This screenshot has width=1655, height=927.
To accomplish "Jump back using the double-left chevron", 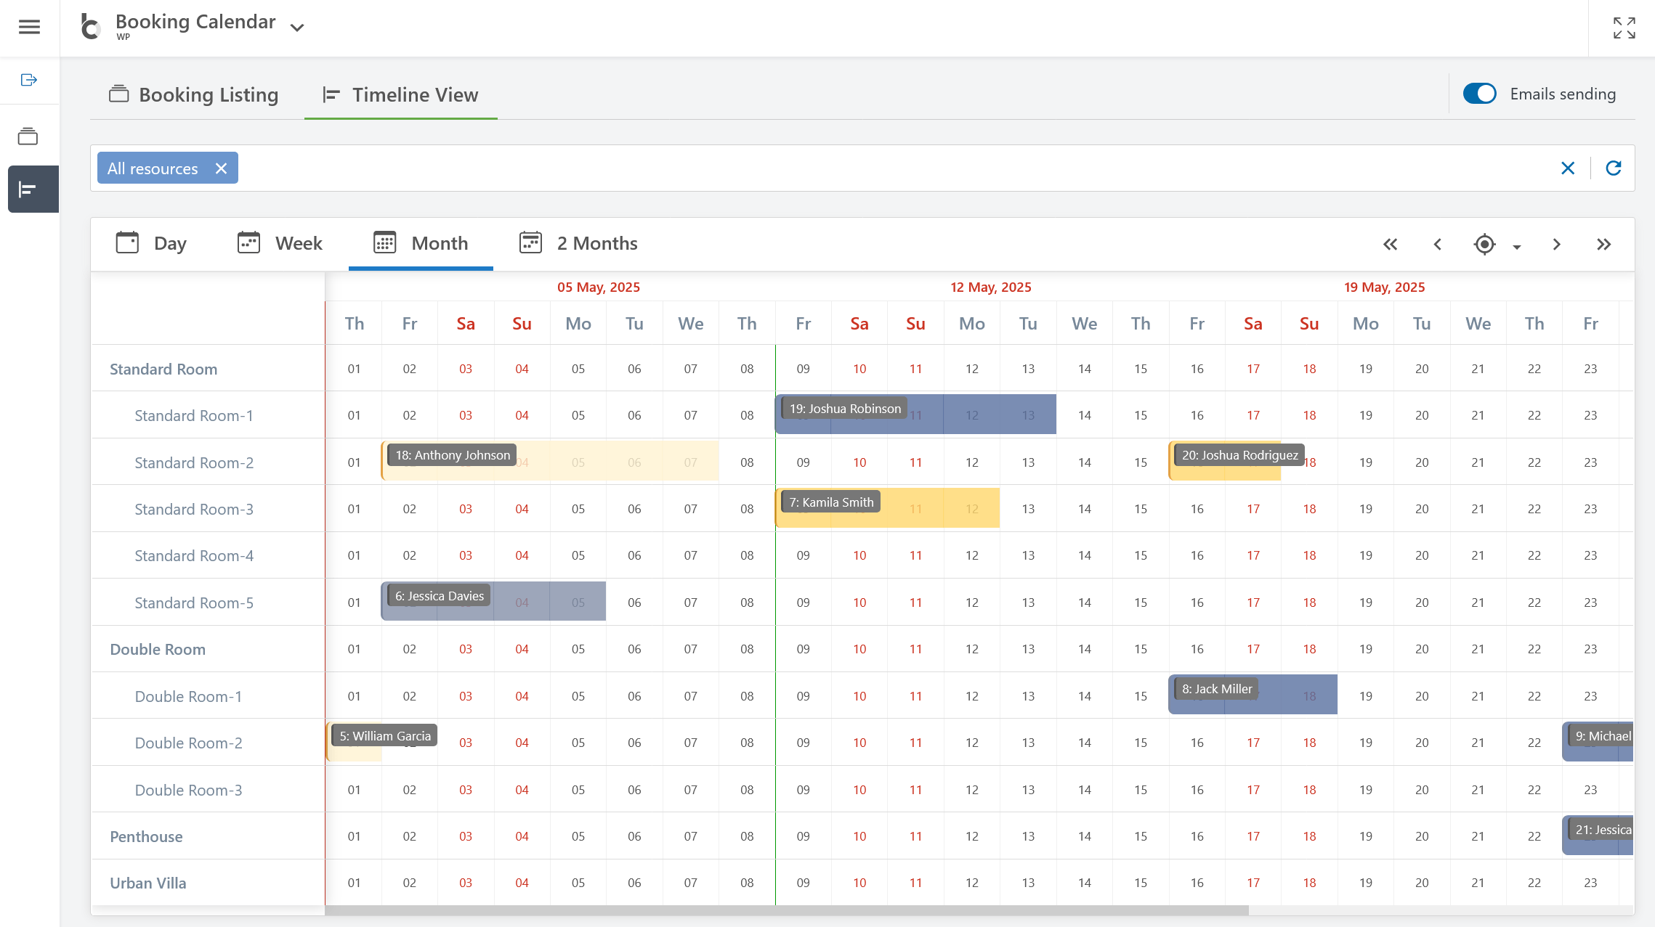I will tap(1391, 245).
